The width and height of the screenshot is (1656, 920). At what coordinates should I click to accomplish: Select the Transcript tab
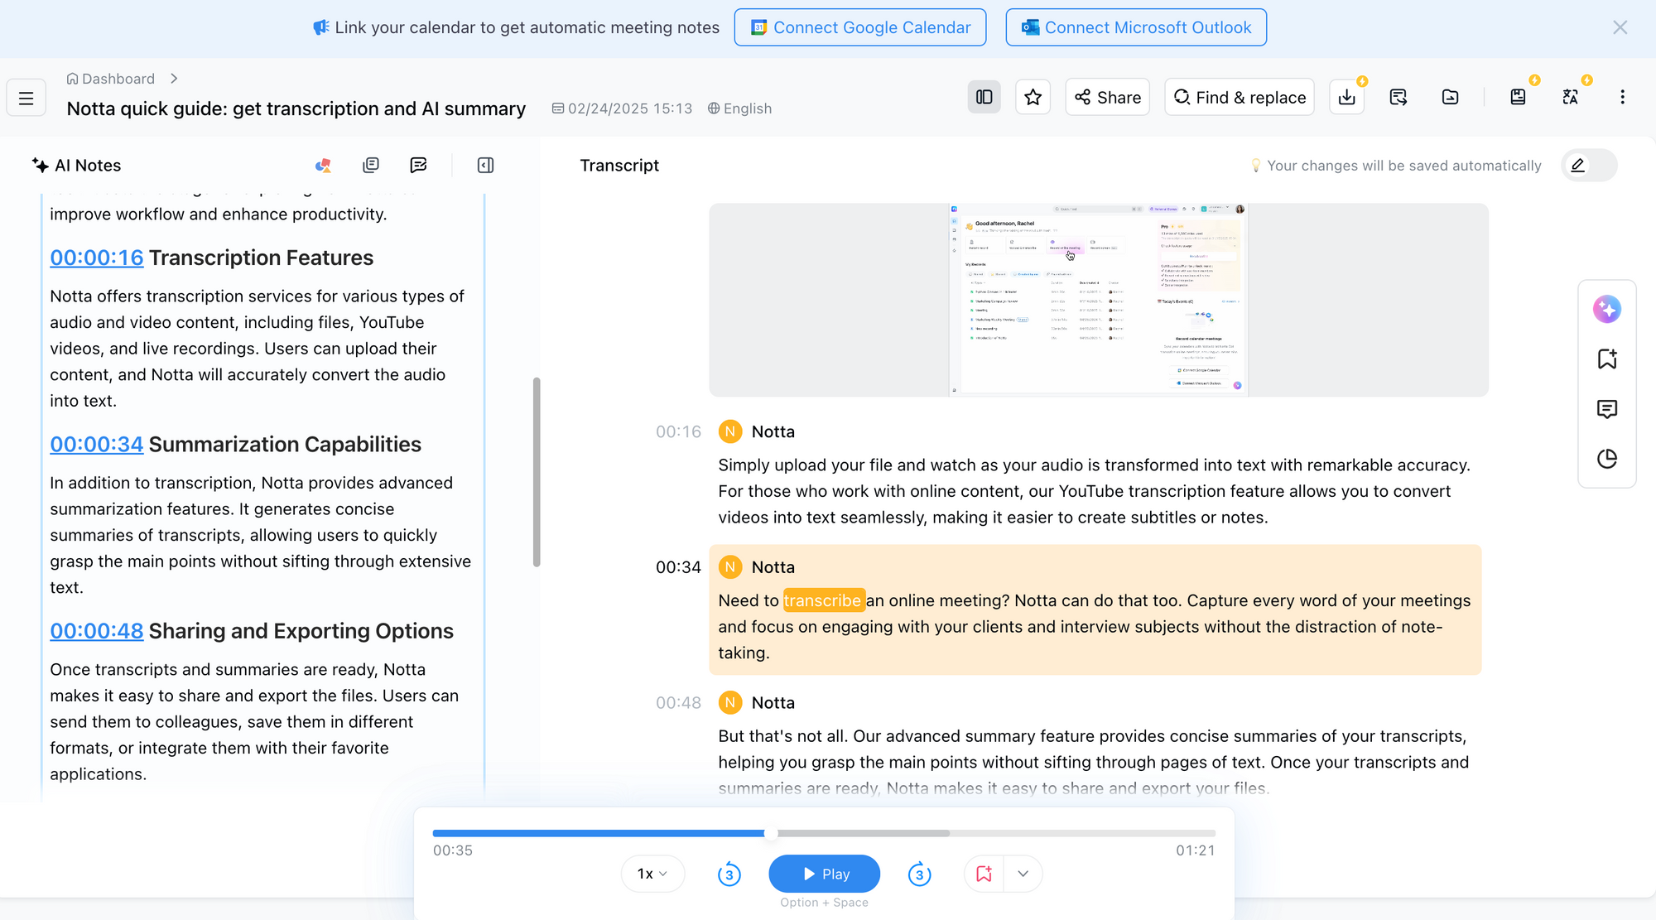(621, 166)
